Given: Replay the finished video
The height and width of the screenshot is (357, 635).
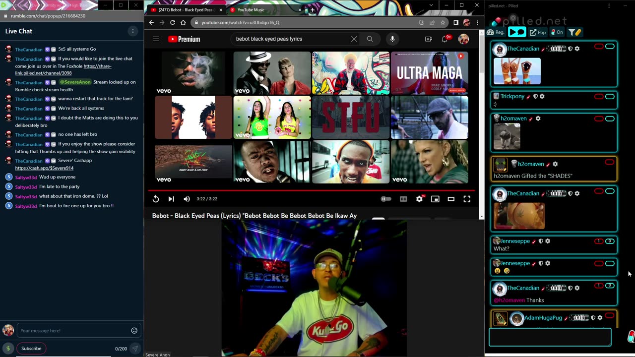Looking at the screenshot, I should pyautogui.click(x=156, y=199).
